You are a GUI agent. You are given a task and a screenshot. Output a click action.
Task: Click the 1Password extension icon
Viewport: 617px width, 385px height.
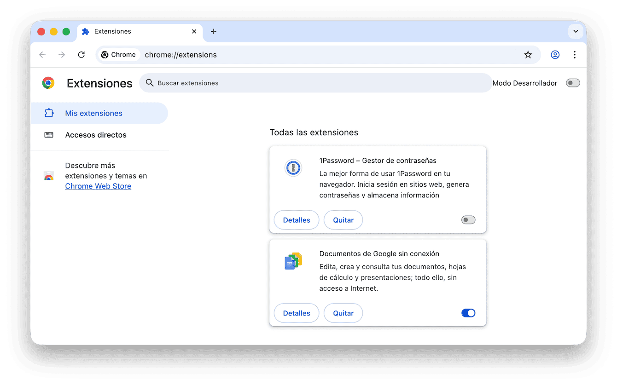point(293,168)
